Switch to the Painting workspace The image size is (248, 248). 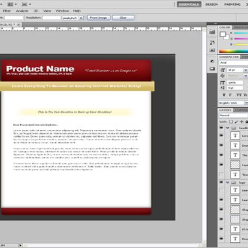pos(232,5)
